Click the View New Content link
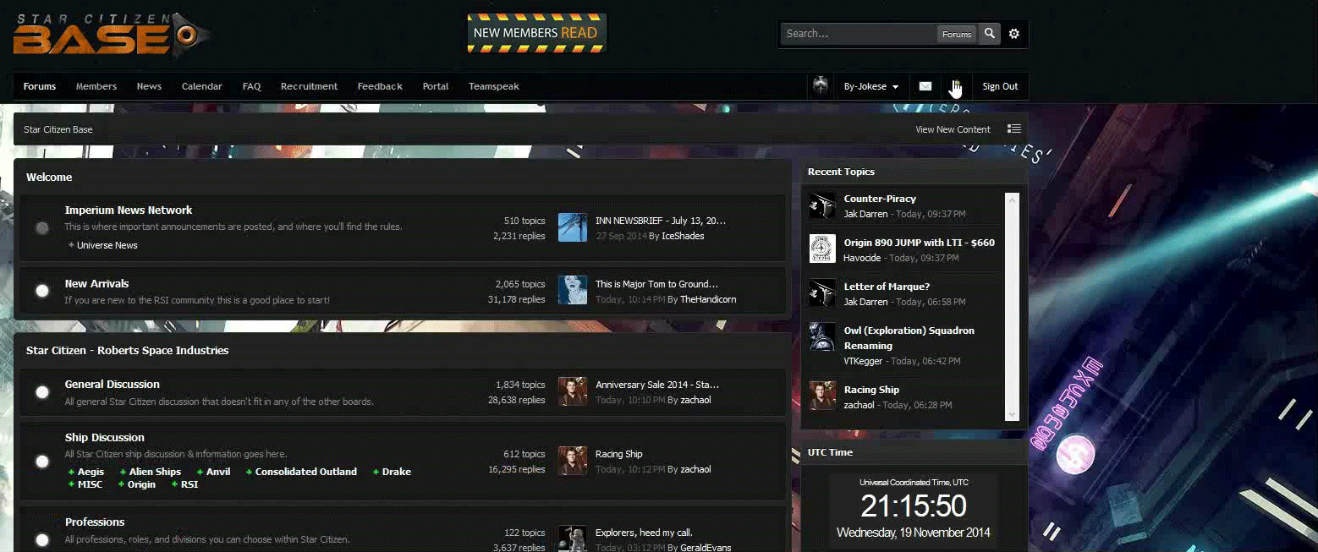1318x552 pixels. pos(953,129)
